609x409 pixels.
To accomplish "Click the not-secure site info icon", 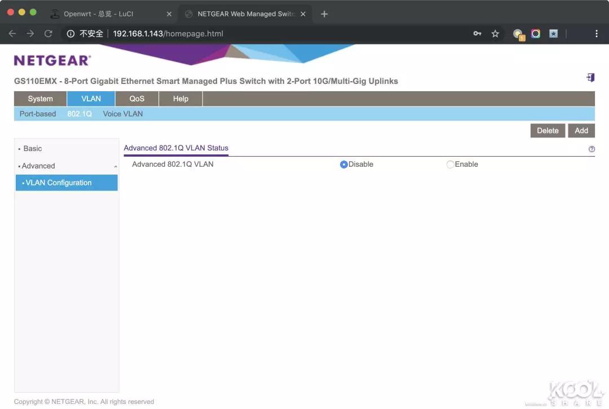I will point(70,34).
